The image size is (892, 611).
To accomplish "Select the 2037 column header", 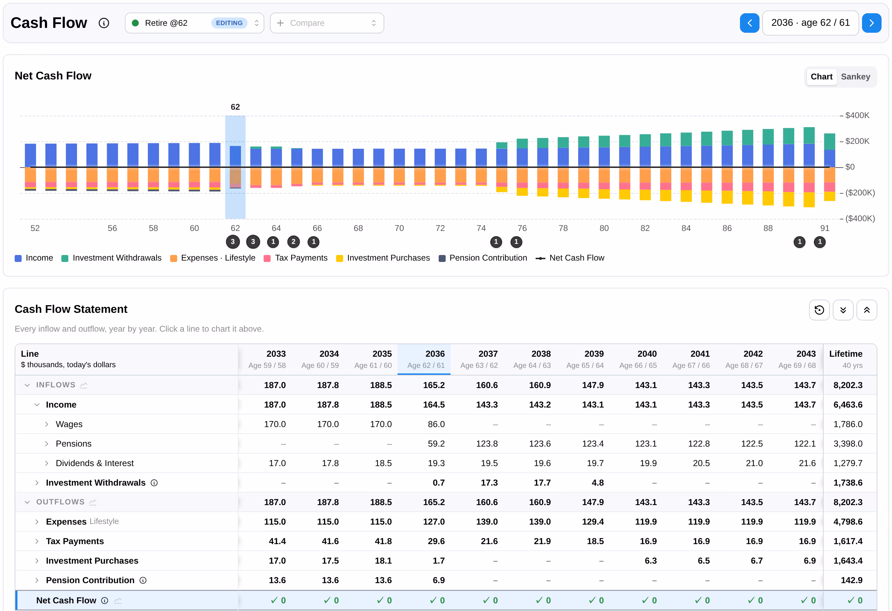I will (477, 359).
